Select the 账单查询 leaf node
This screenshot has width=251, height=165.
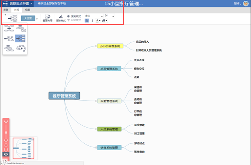pyautogui.click(x=139, y=152)
